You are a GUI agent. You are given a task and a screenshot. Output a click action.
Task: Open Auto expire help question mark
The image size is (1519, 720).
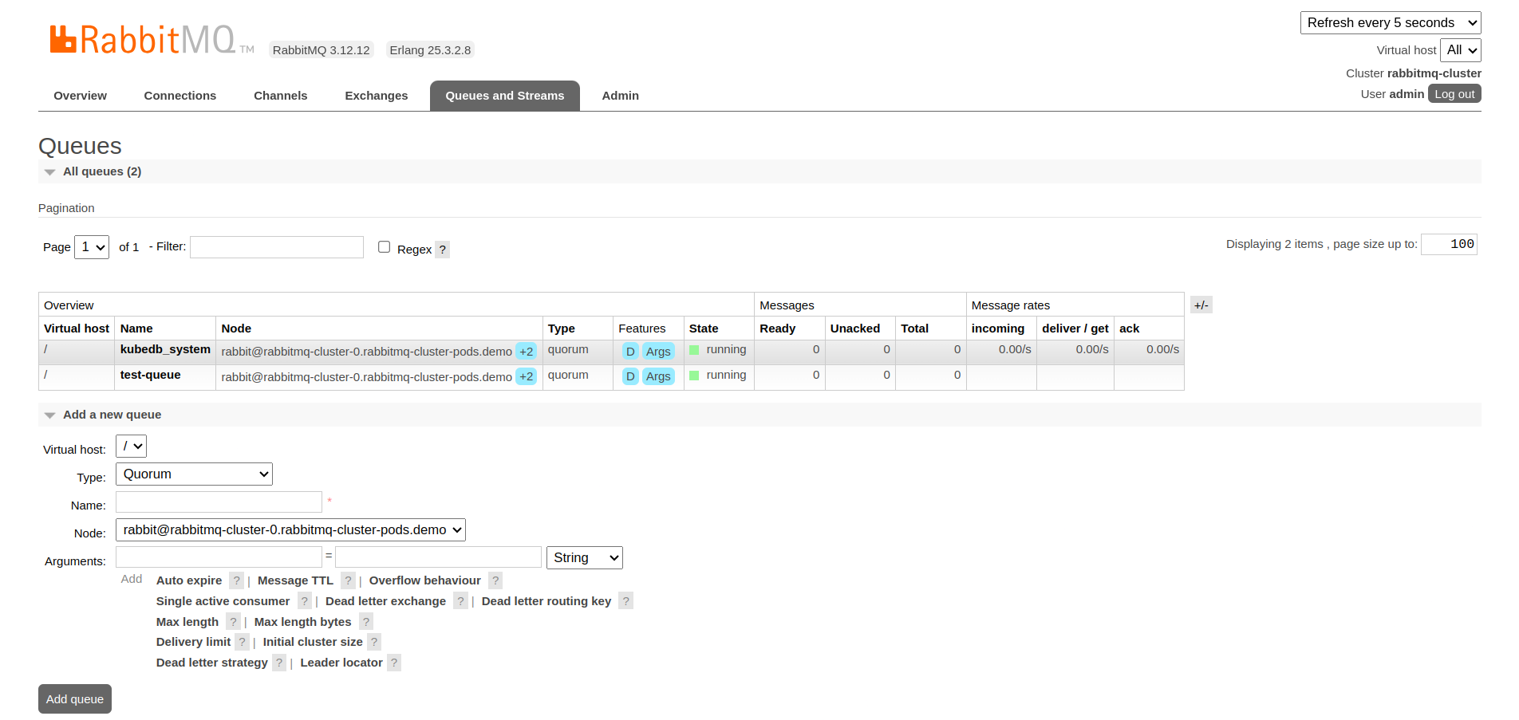[236, 580]
